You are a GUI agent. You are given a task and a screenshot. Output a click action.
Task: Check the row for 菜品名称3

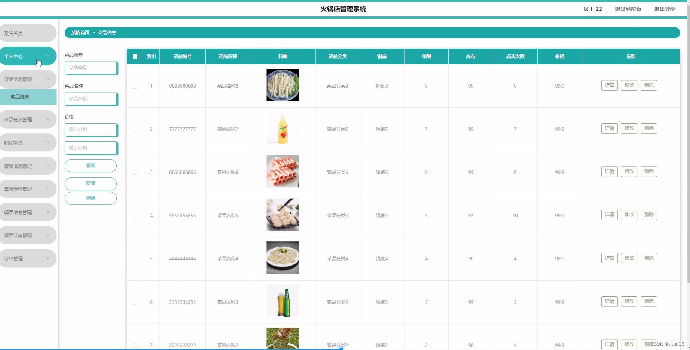click(x=135, y=302)
